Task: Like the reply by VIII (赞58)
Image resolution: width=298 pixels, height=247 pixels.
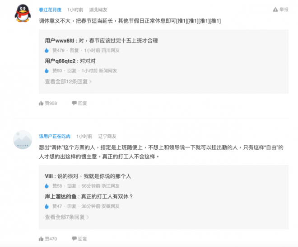Action: click(47, 186)
